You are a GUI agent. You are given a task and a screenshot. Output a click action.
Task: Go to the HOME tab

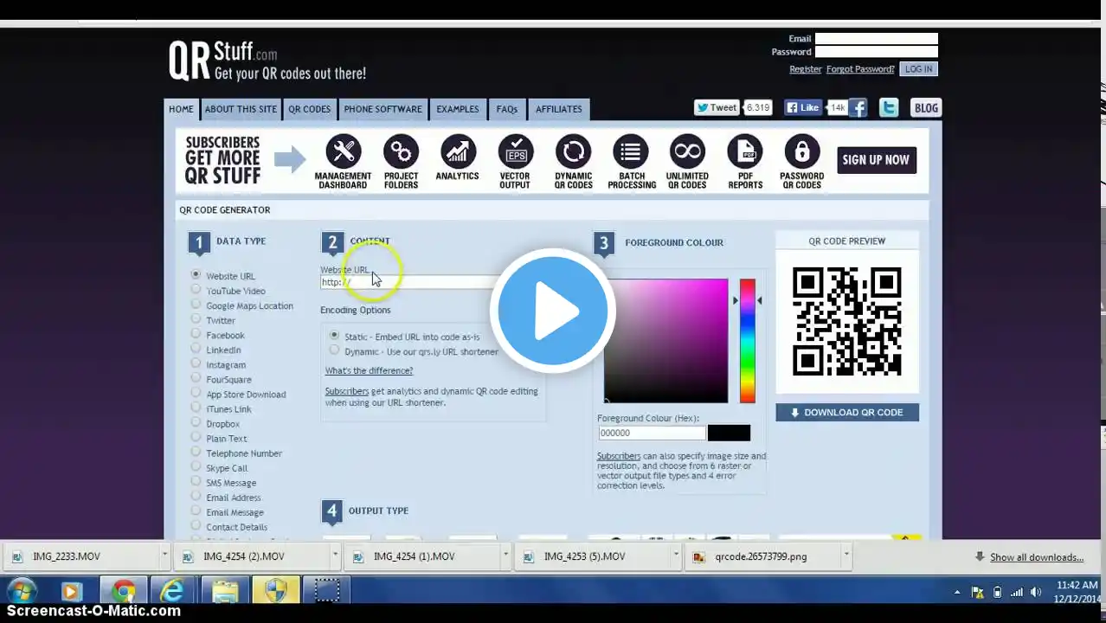click(181, 109)
